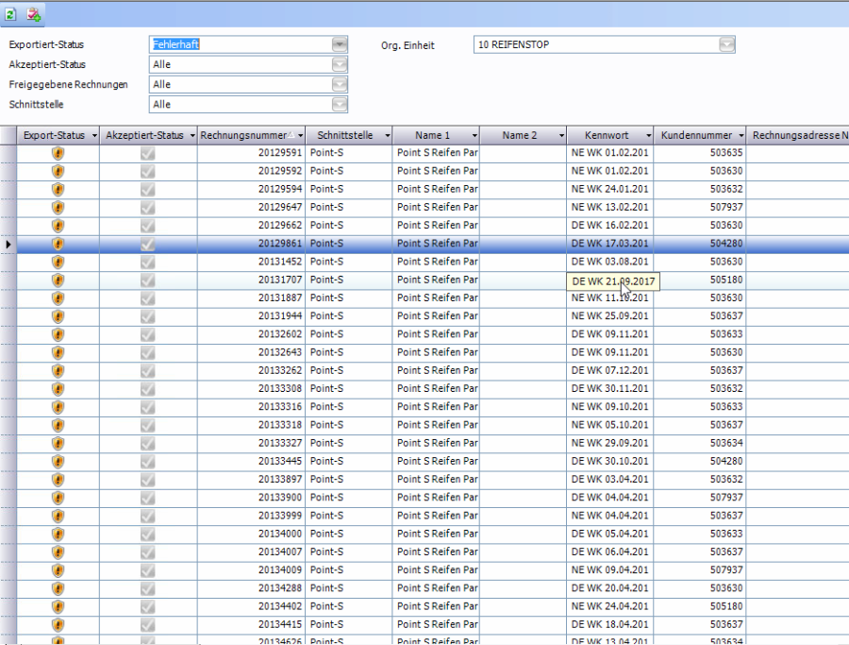The height and width of the screenshot is (645, 849).
Task: Click the green refresh toolbar icon
Action: [x=11, y=14]
